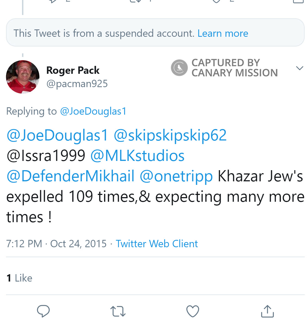Like the tweet with heart icon
Screen dimensions: 308x324
192,311
